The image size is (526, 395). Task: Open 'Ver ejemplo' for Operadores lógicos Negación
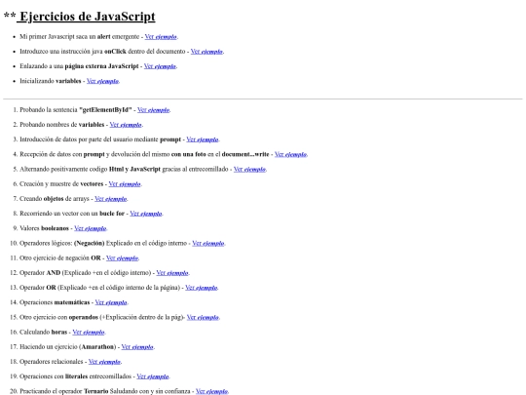208,243
